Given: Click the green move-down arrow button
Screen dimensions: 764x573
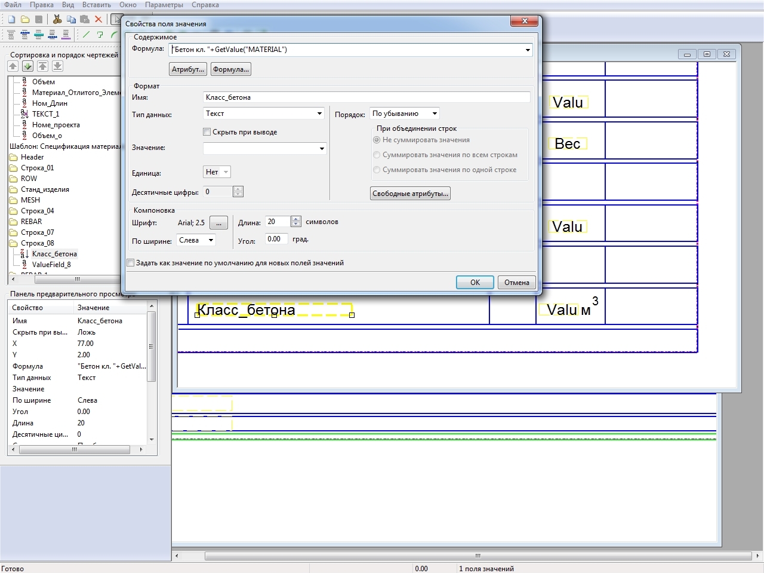Looking at the screenshot, I should [27, 66].
